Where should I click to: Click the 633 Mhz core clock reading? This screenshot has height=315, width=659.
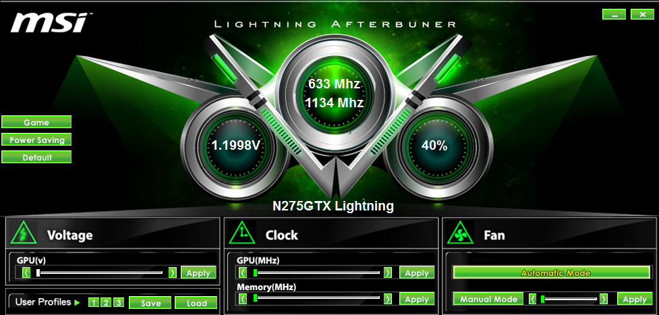(x=334, y=84)
